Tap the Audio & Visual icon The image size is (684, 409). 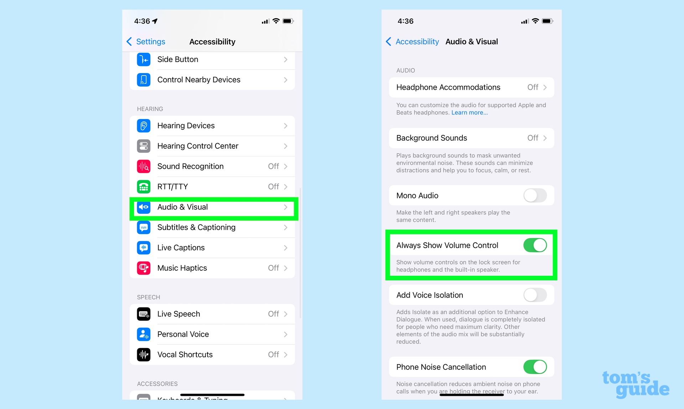144,207
